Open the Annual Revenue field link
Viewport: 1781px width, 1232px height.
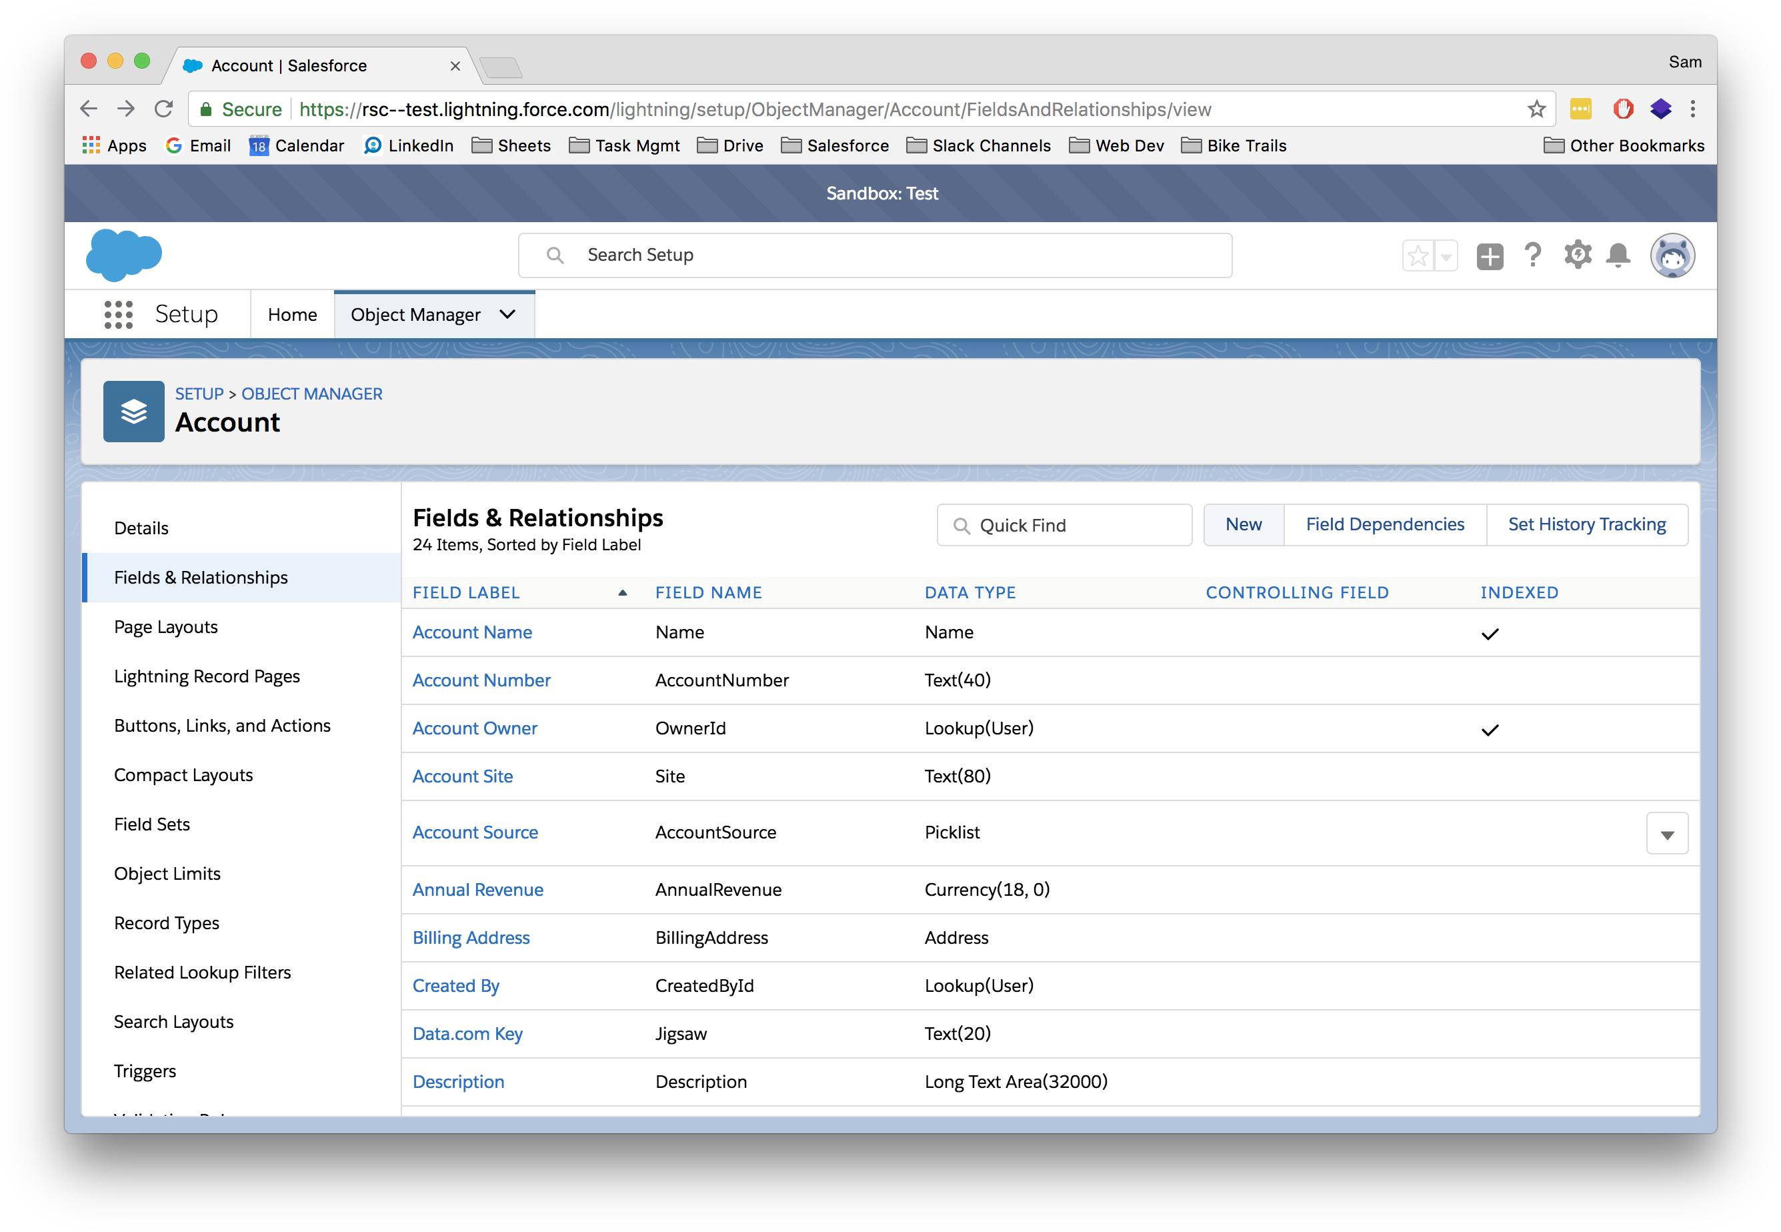click(x=477, y=890)
